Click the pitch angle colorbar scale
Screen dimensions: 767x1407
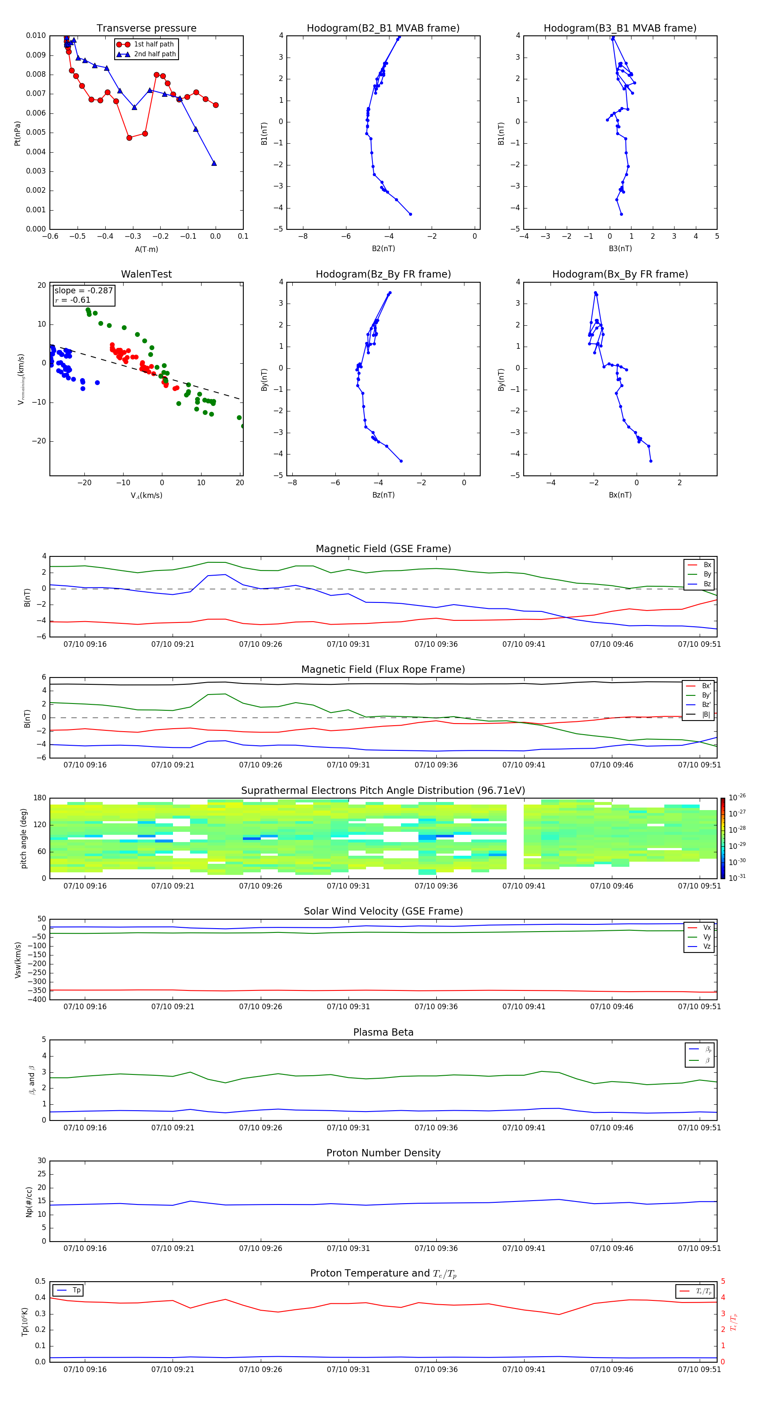[x=723, y=838]
